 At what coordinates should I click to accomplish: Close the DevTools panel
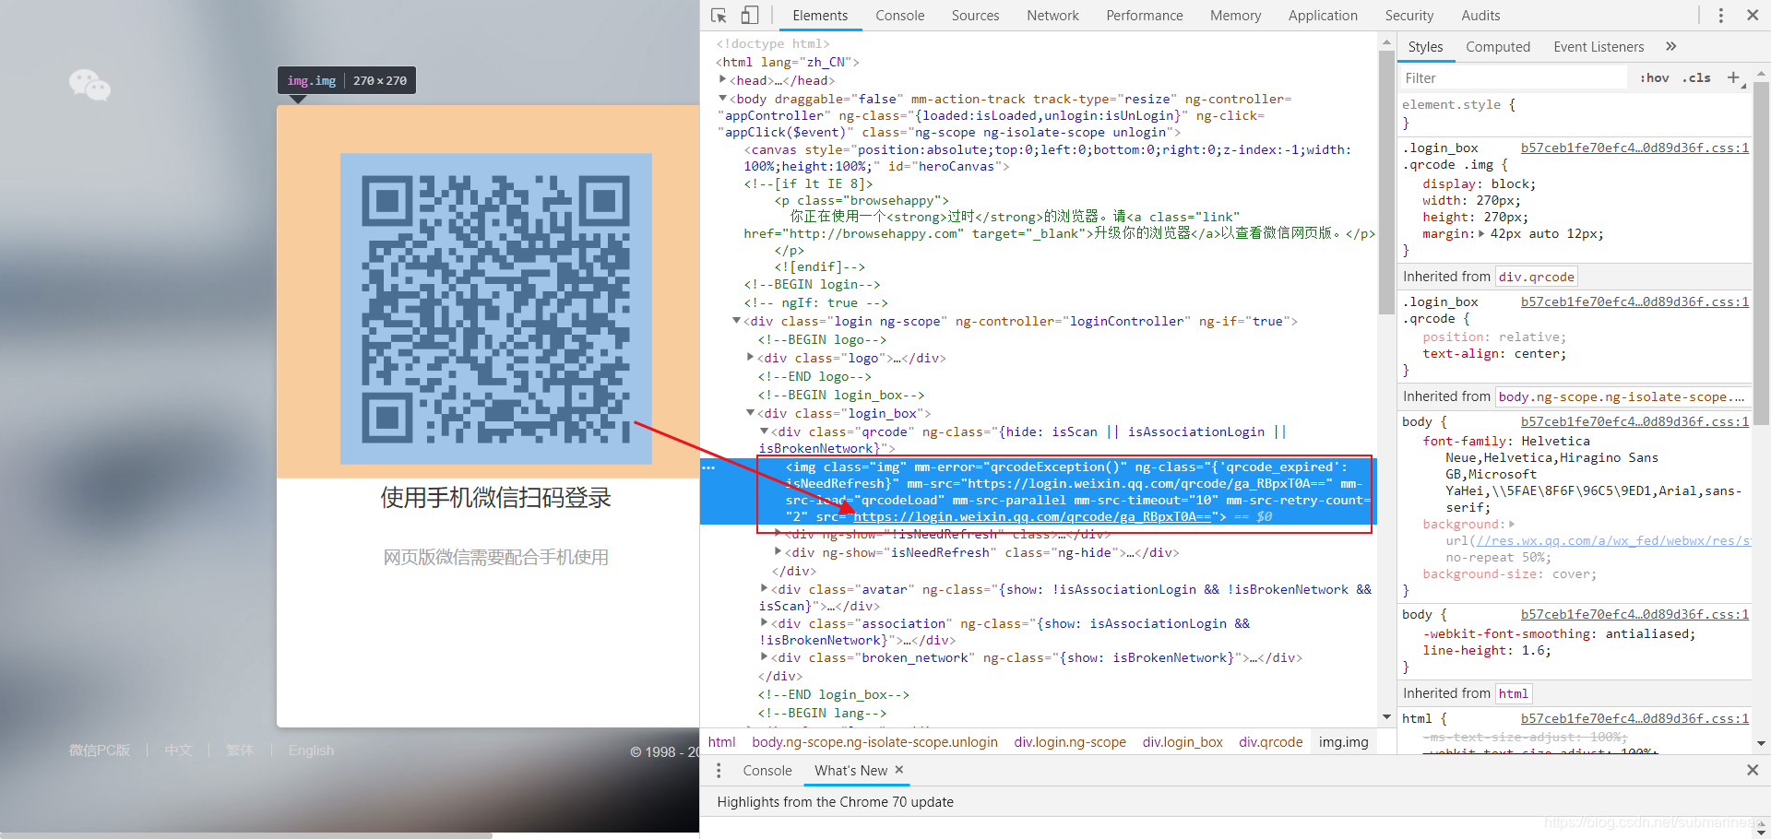[1752, 16]
